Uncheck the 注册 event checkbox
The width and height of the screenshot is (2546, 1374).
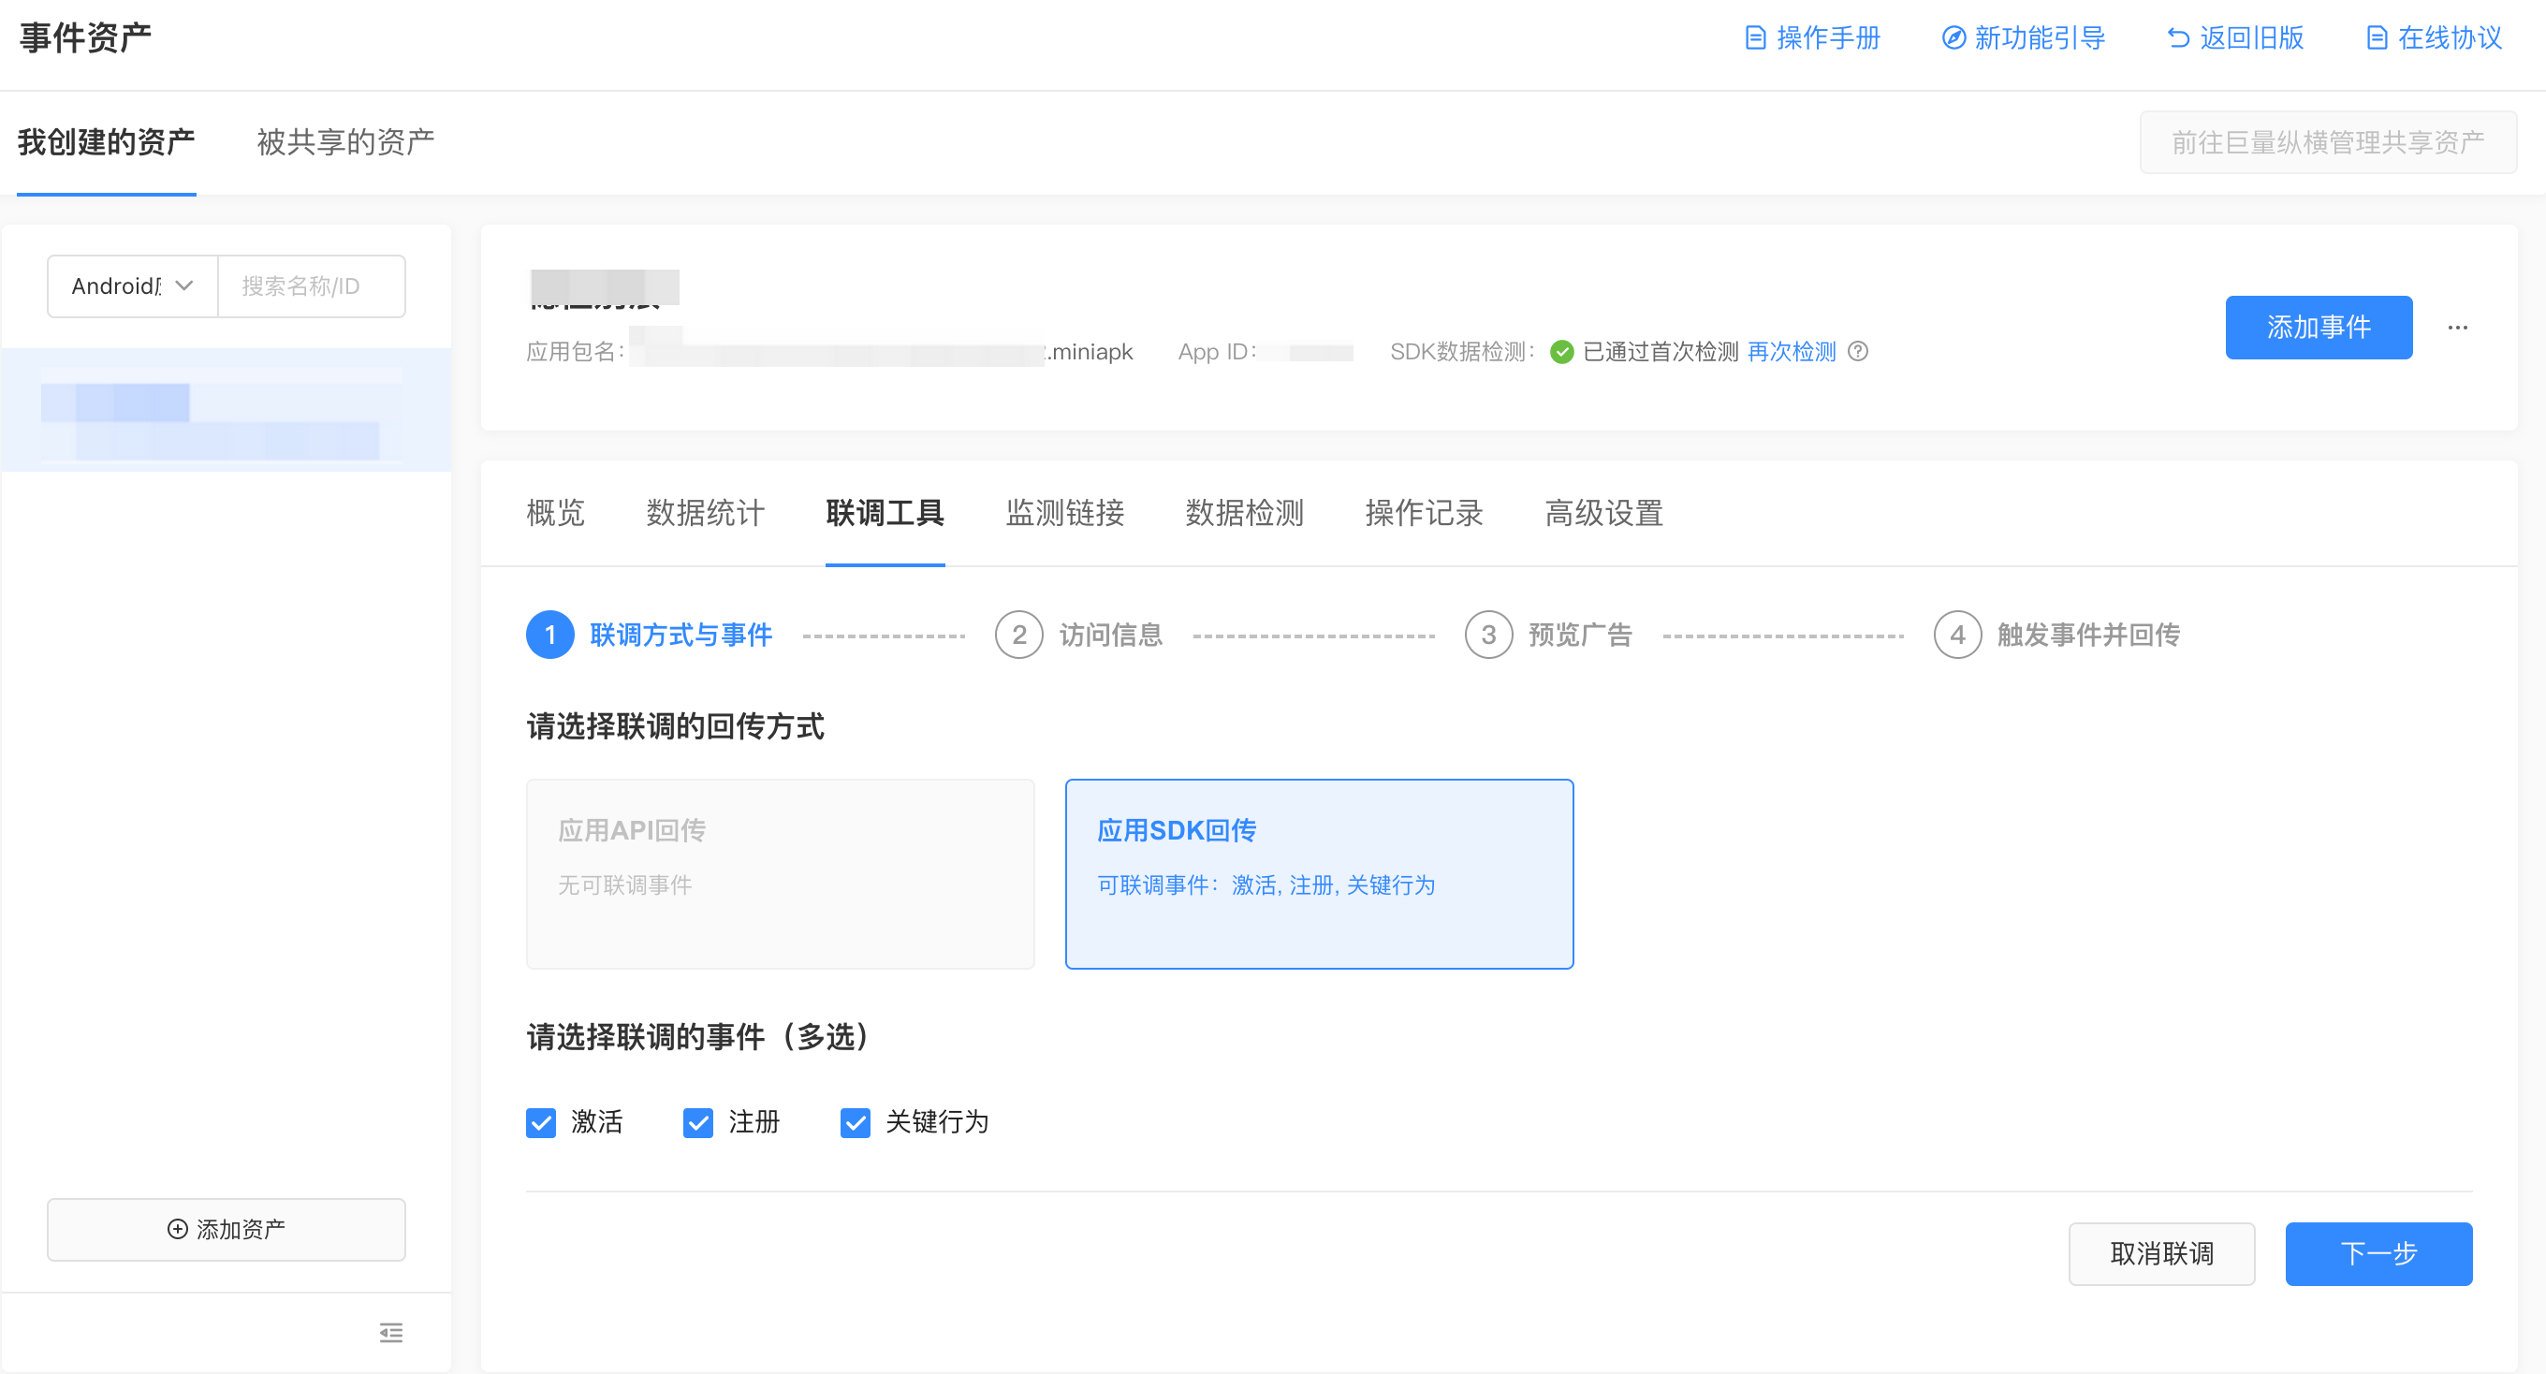pyautogui.click(x=697, y=1122)
